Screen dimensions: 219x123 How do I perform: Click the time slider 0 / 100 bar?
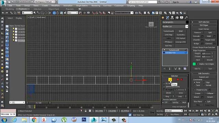click(39, 103)
